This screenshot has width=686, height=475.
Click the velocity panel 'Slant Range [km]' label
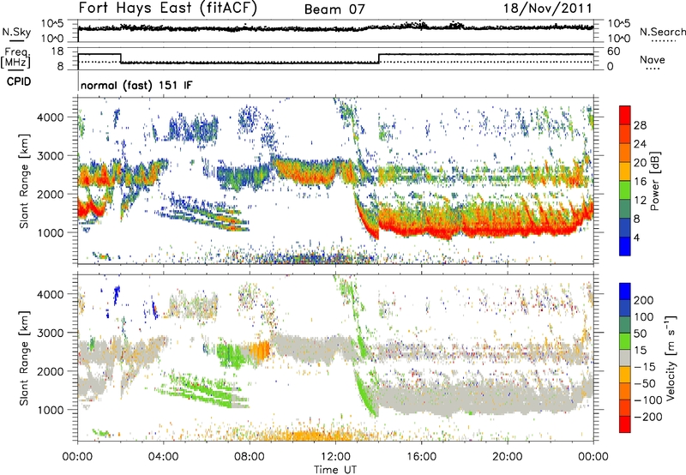24,358
